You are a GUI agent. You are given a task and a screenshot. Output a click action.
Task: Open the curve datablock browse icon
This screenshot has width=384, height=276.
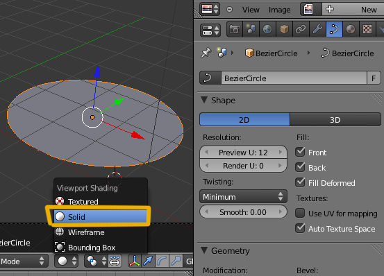(210, 78)
